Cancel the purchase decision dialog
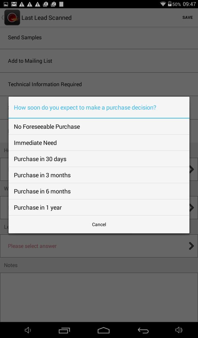Screen dimensions: 198x338 (99, 224)
